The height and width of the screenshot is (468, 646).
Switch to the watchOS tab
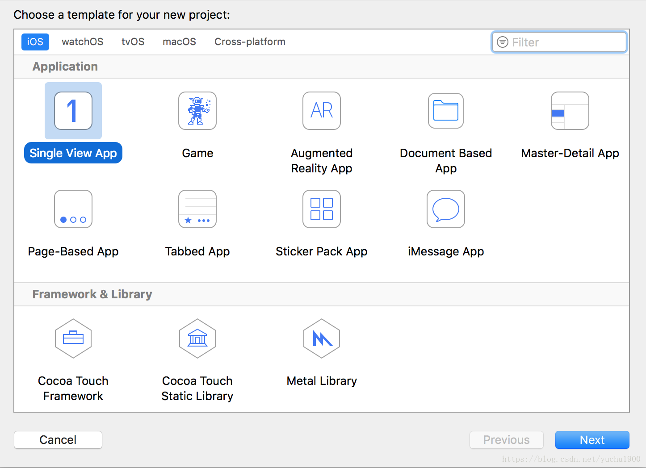point(83,42)
